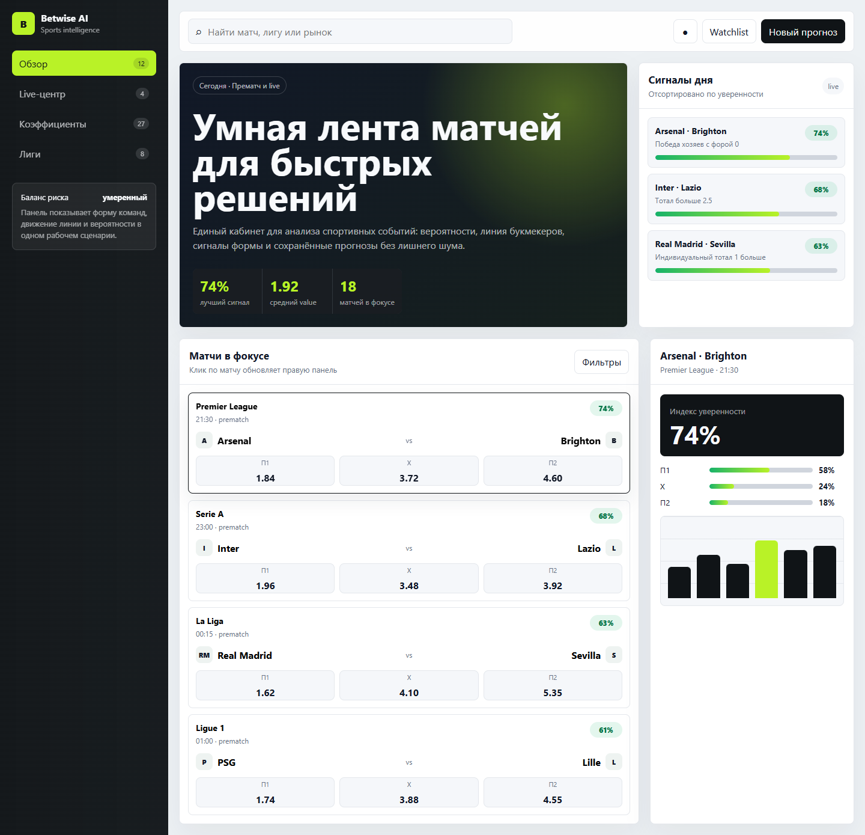Image resolution: width=865 pixels, height=835 pixels.
Task: Select PSG–Lille draw odds 3.88
Action: [409, 792]
